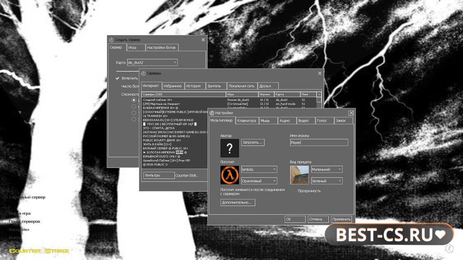Open the Друзья tab in Серверы
The height and width of the screenshot is (260, 463).
click(x=268, y=86)
